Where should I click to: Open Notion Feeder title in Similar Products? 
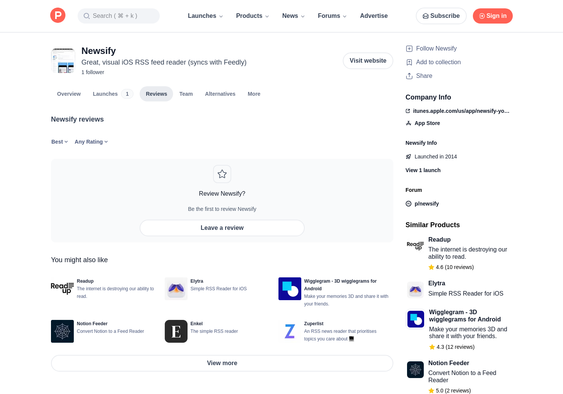[448, 363]
